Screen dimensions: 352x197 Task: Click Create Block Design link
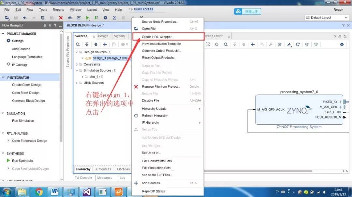[26, 85]
